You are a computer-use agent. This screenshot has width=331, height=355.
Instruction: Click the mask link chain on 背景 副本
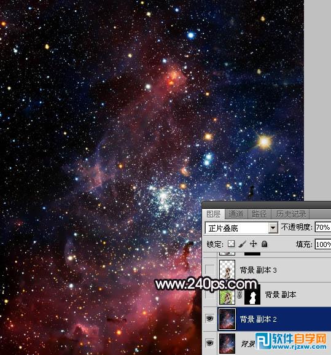coord(239,295)
